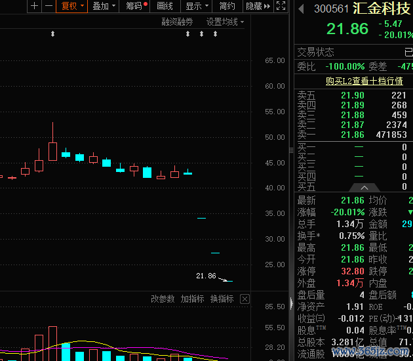The height and width of the screenshot is (361, 413).
Task: Expand the 显示 display dropdown
Action: [x=197, y=6]
